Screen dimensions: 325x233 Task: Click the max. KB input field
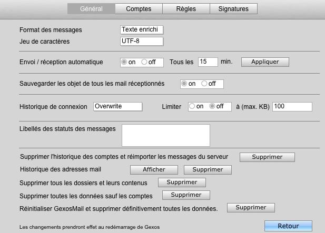(x=292, y=107)
